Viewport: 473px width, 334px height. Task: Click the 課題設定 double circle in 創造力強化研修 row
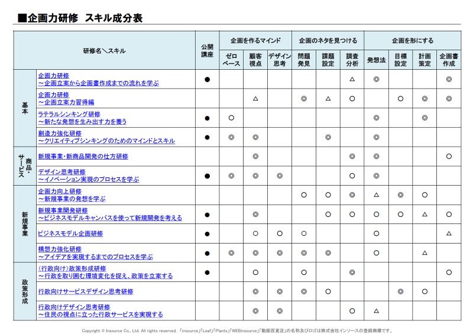click(328, 137)
